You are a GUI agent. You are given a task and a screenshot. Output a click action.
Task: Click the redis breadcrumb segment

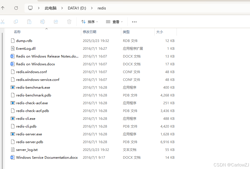tap(102, 8)
